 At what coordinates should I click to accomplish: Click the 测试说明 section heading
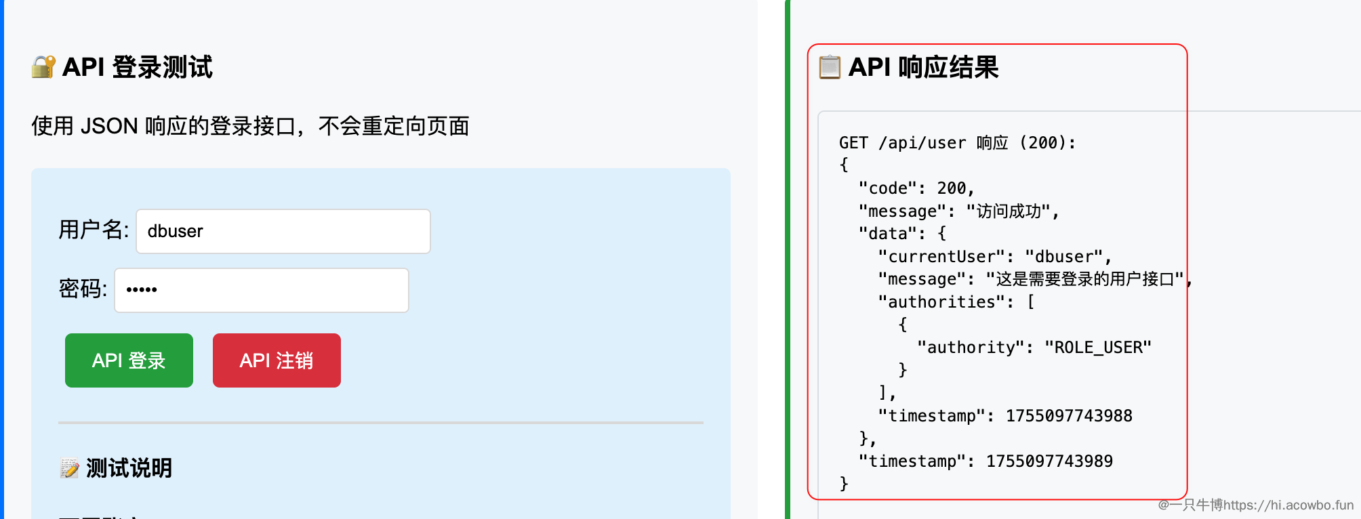[x=129, y=468]
